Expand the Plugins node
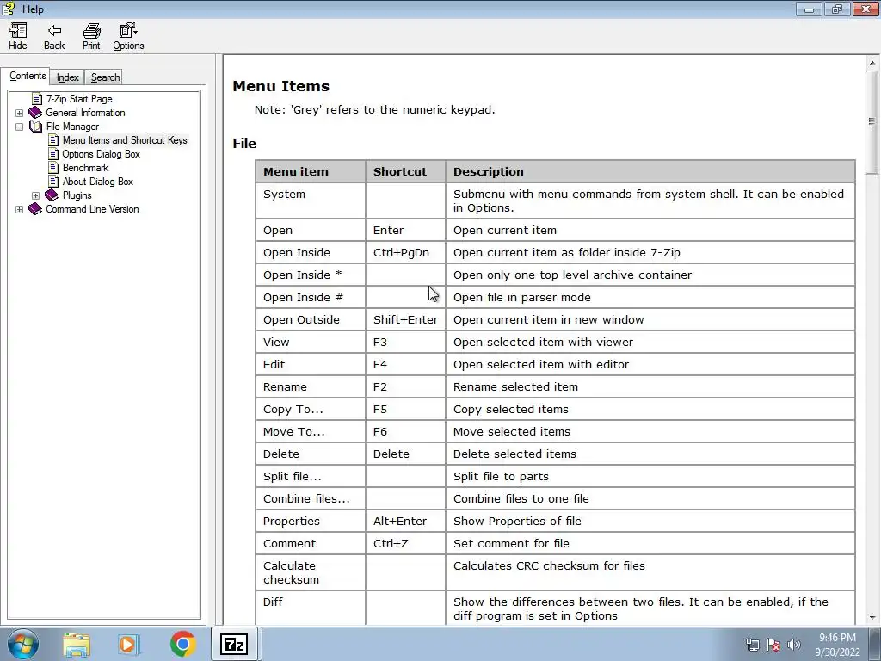The width and height of the screenshot is (881, 661). click(x=35, y=195)
